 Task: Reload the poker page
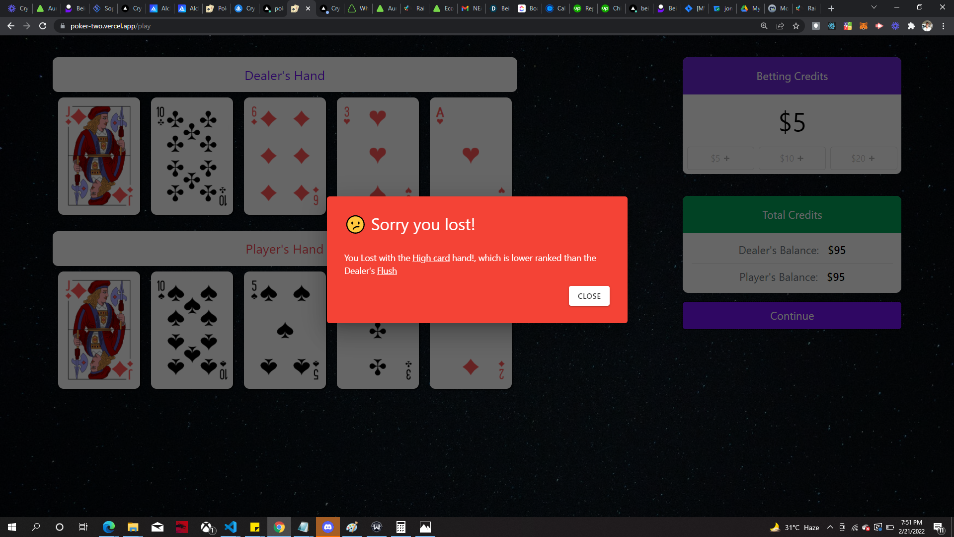tap(43, 26)
